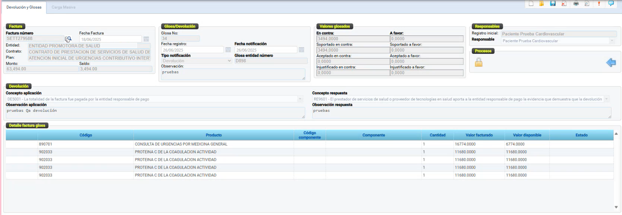Click the New document icon in toolbar
The image size is (622, 215).
tap(531, 4)
